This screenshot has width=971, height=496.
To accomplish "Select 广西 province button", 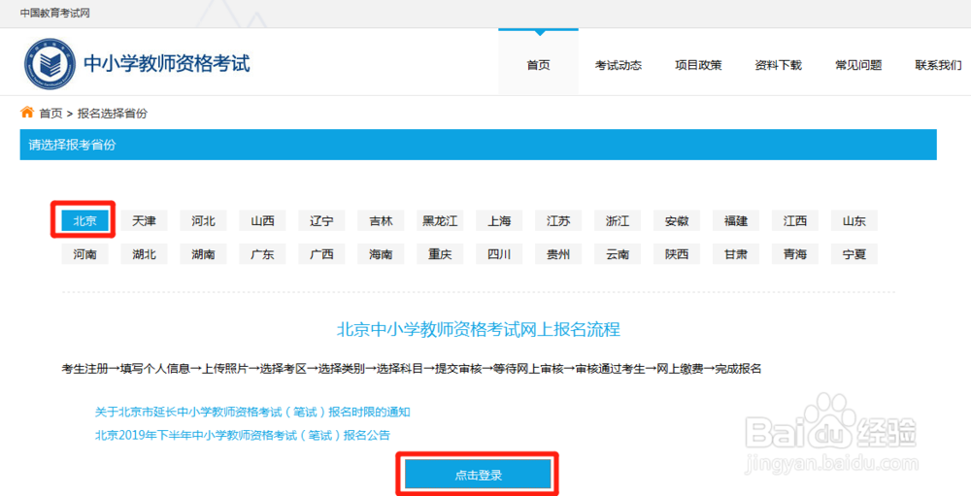I will pyautogui.click(x=321, y=254).
